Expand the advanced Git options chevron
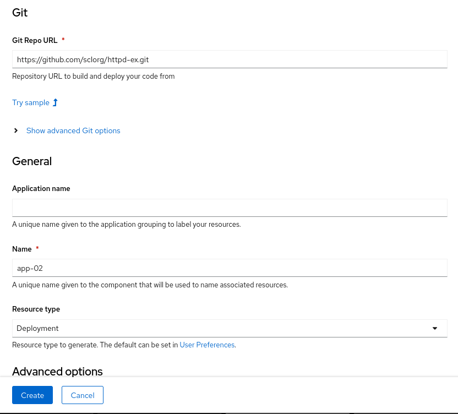Screen dimensions: 458x414 16,130
